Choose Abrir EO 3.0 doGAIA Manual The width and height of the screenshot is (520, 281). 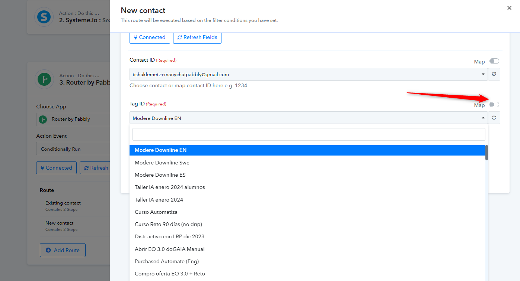click(307, 249)
